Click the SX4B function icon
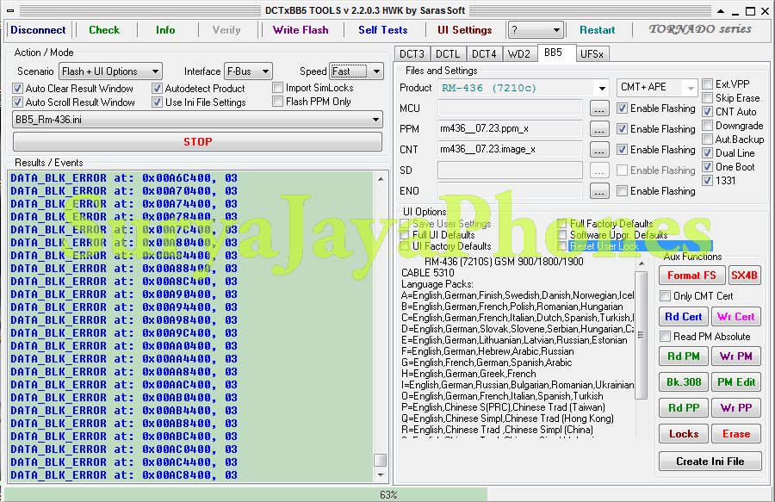The width and height of the screenshot is (775, 502). tap(744, 276)
